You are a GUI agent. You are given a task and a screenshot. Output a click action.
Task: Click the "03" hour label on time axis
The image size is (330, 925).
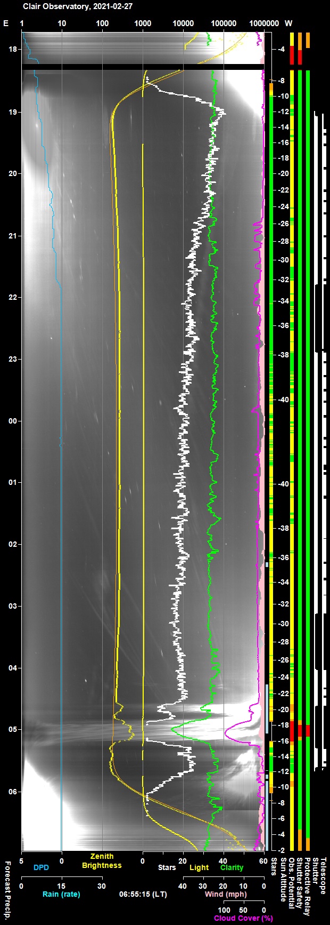click(x=13, y=606)
